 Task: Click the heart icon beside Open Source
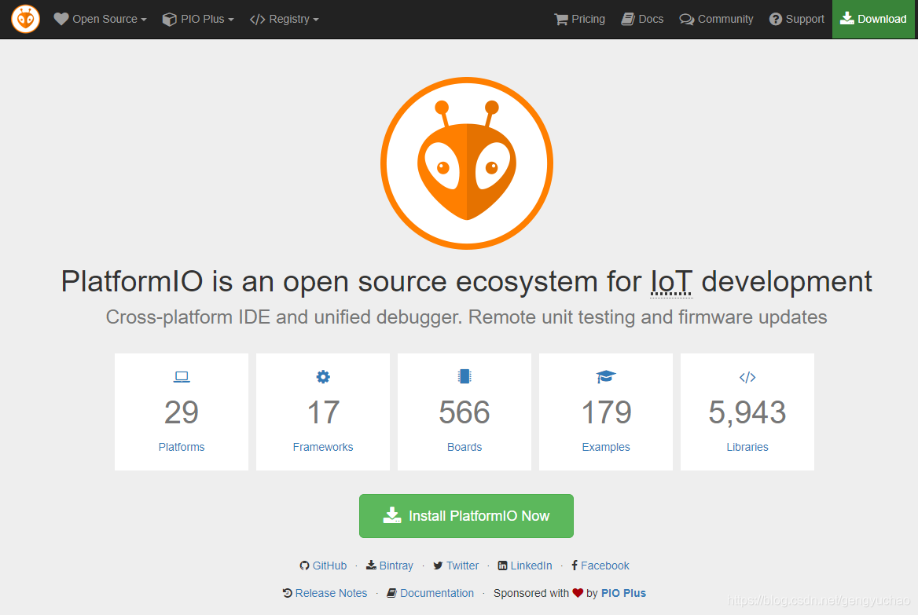click(x=61, y=19)
